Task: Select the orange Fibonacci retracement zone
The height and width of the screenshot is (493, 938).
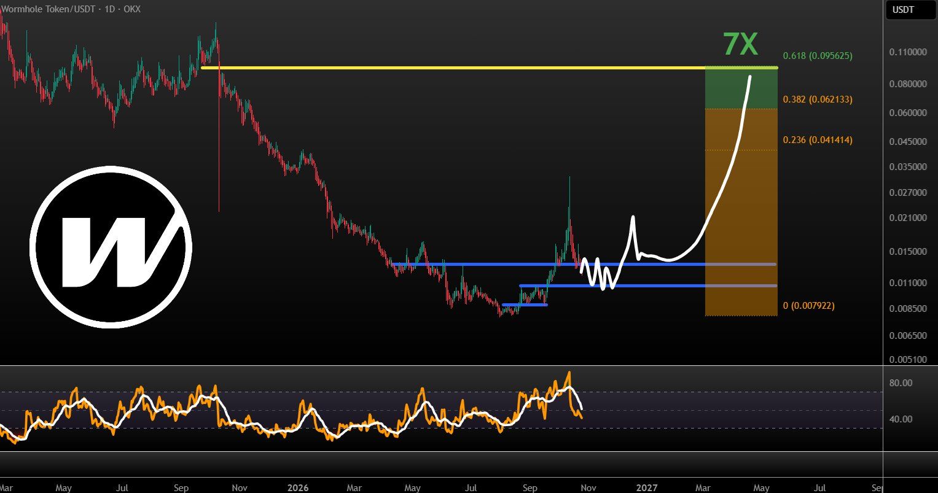Action: (x=741, y=212)
